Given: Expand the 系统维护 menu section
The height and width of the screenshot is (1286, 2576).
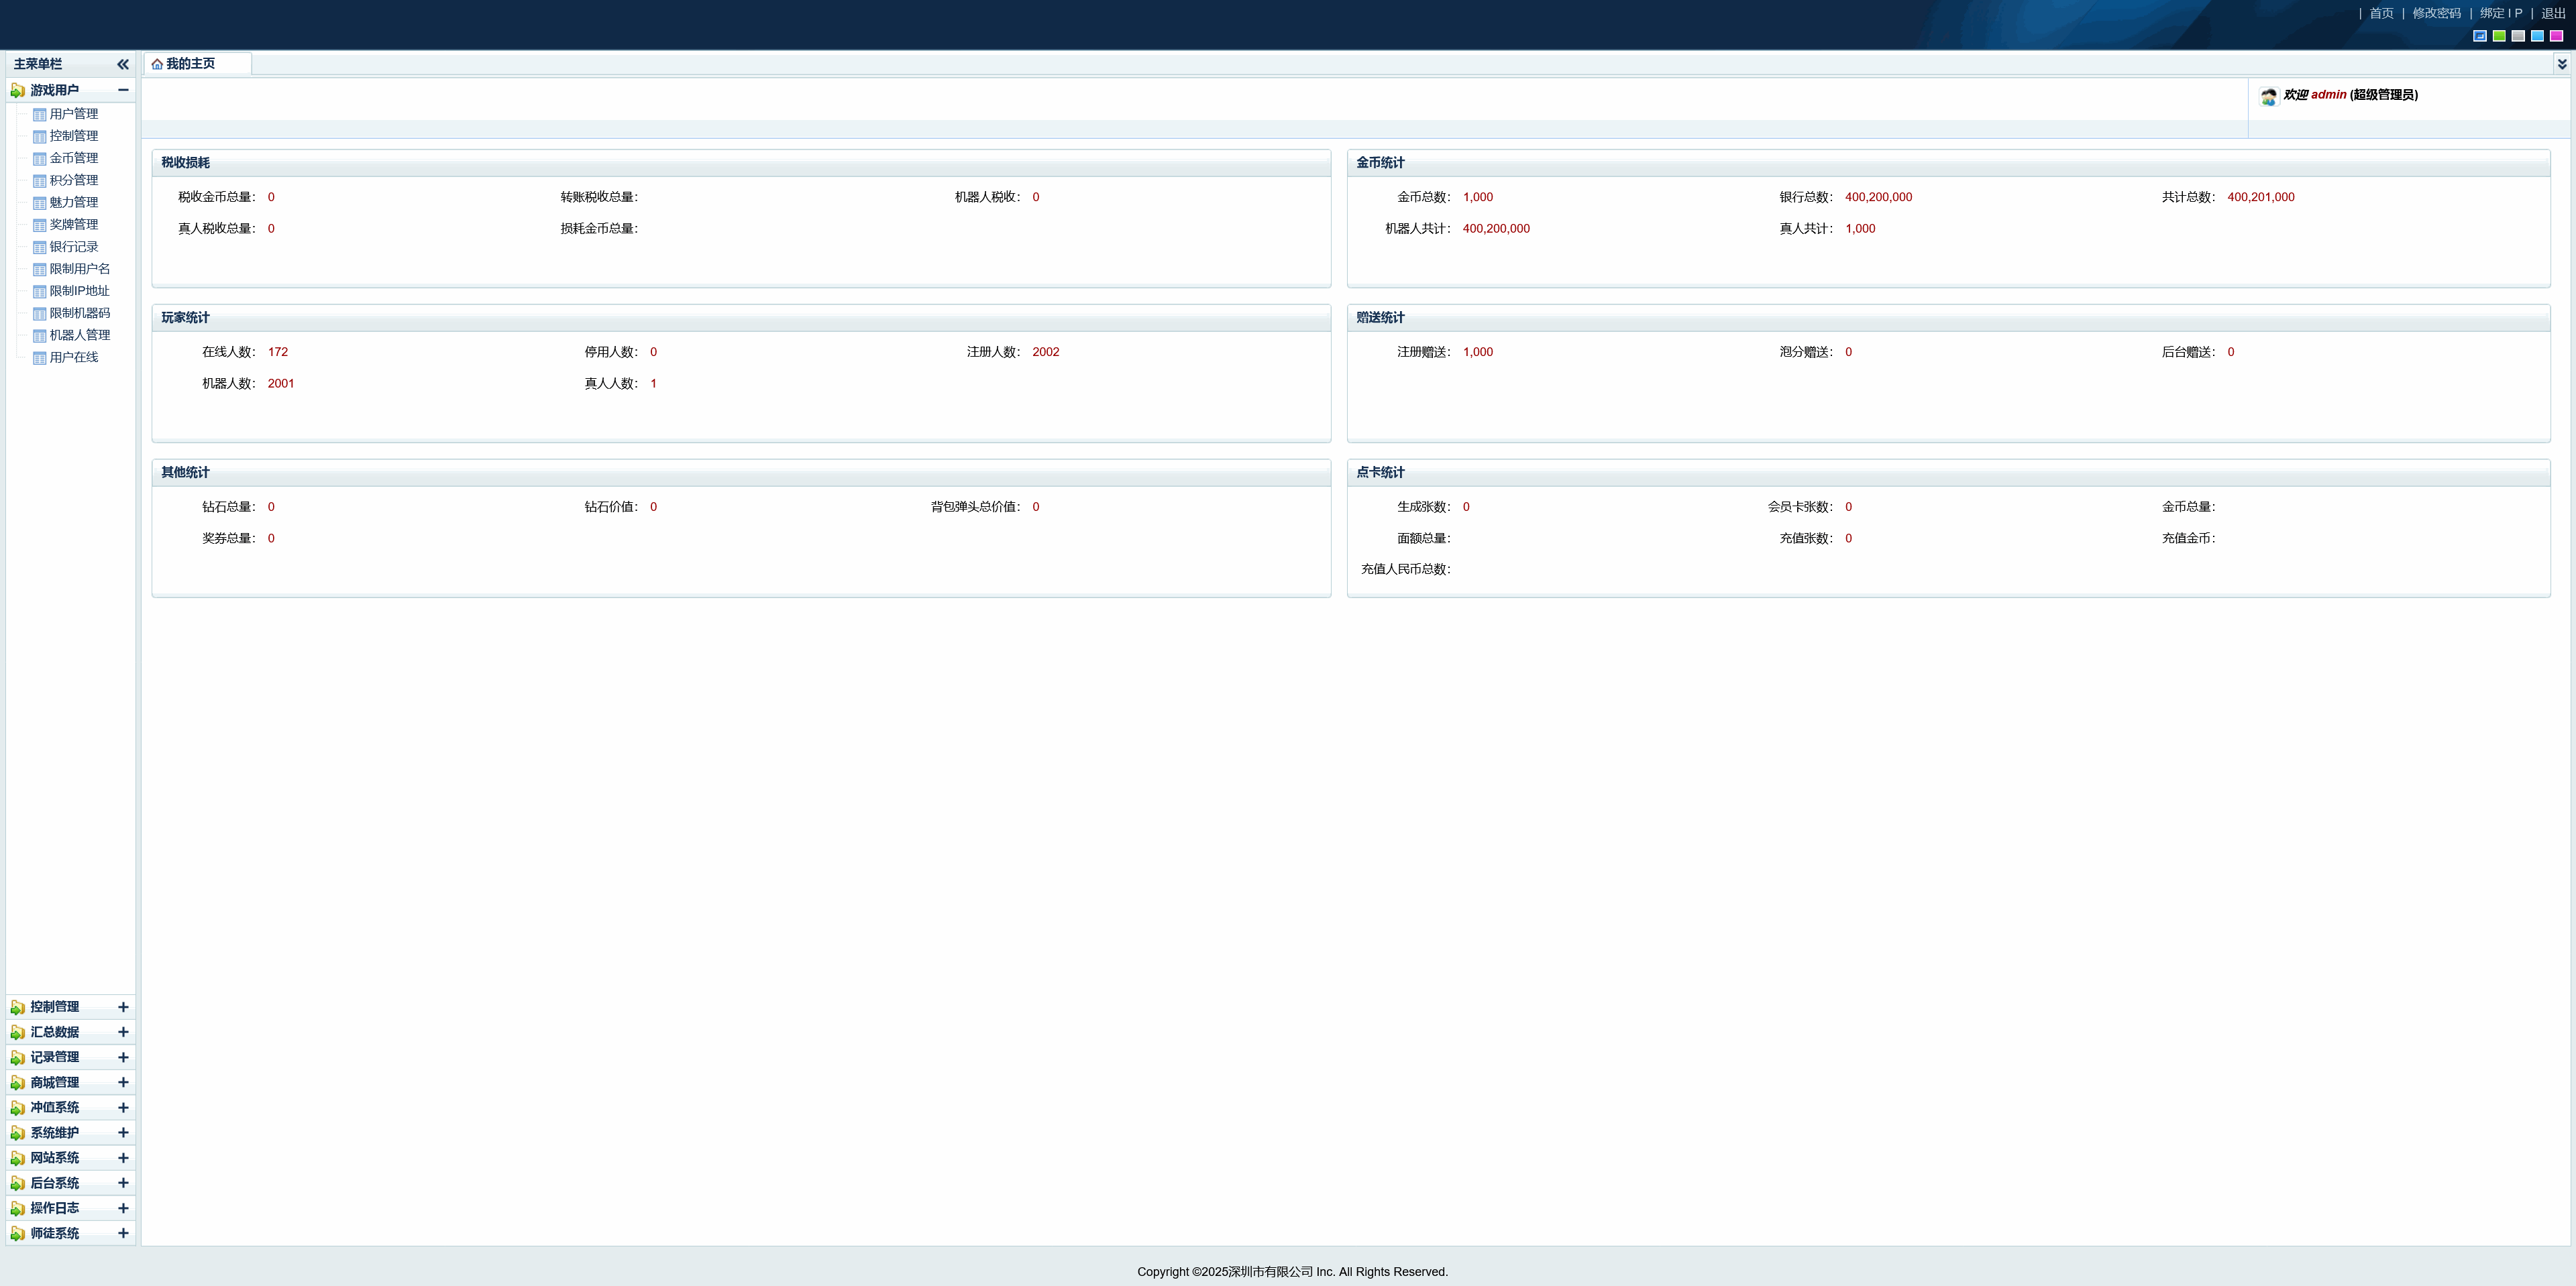Looking at the screenshot, I should [123, 1133].
